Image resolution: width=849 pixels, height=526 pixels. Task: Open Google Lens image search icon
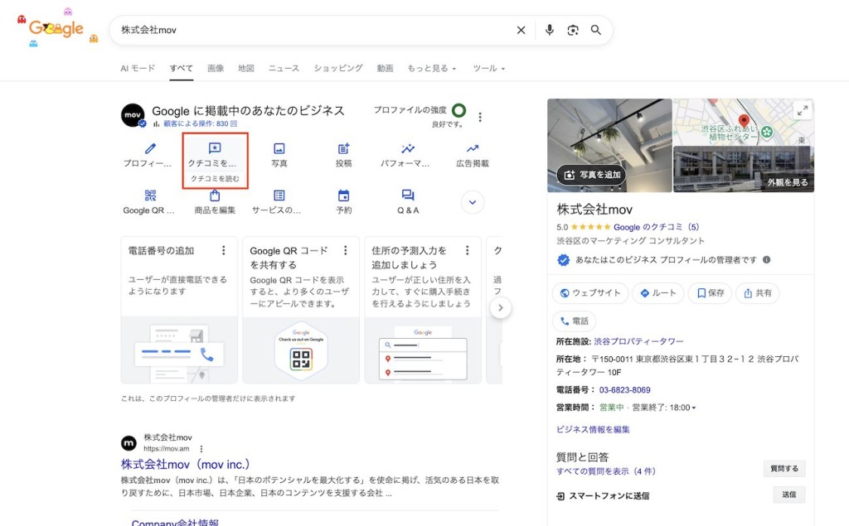pos(572,30)
